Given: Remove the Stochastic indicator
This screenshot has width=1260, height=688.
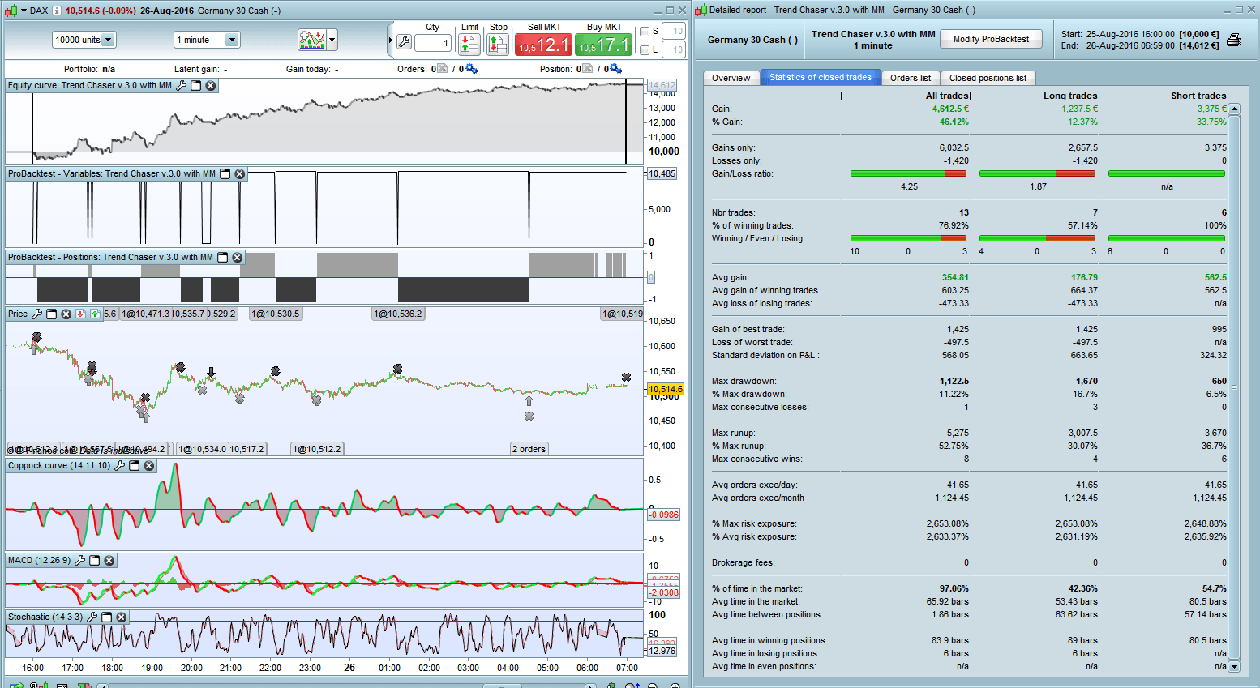Looking at the screenshot, I should point(122,617).
